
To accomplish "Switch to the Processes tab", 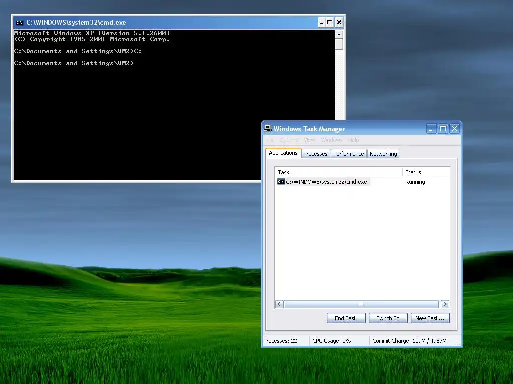I will click(x=315, y=154).
